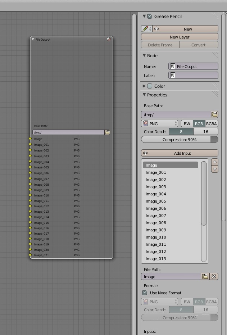The image size is (227, 335).
Task: Select Image_002 in the input list
Action: 171,180
